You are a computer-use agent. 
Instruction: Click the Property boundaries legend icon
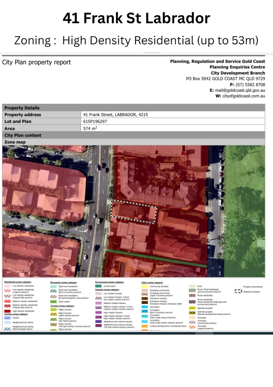238,286
